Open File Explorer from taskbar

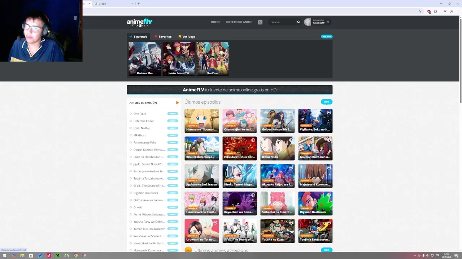(x=22, y=256)
